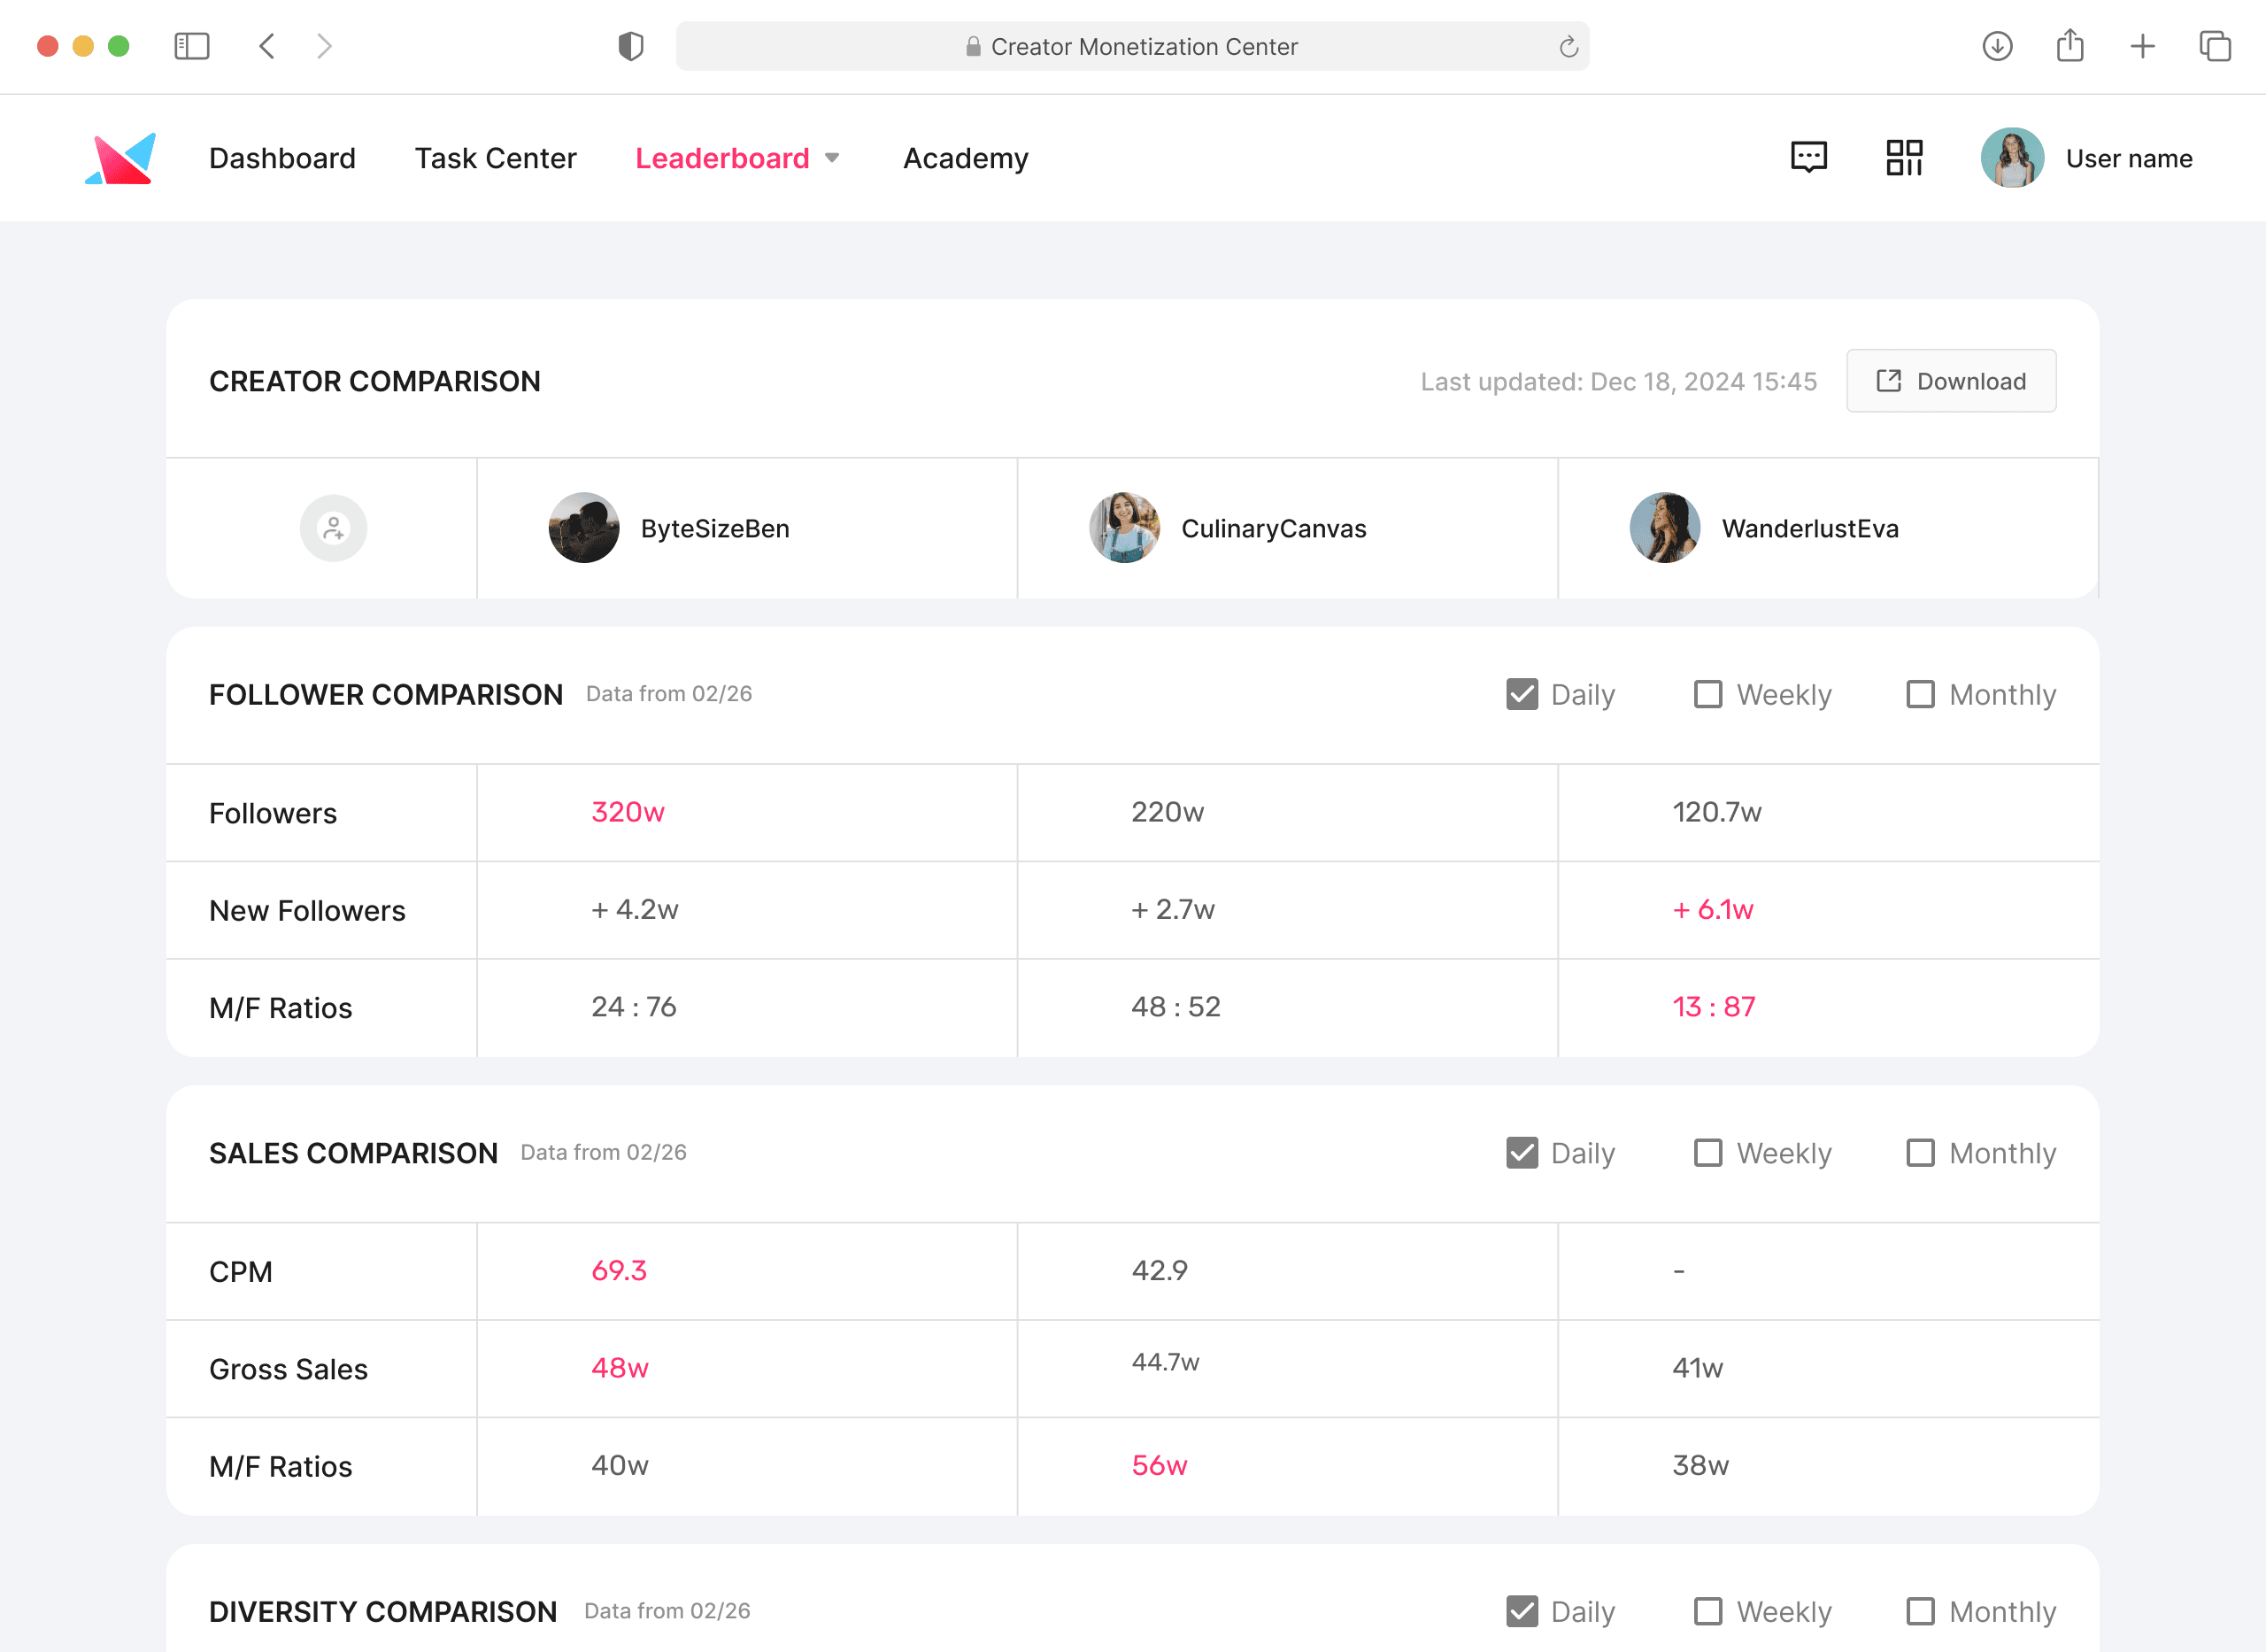Open a new tab with the plus icon
The image size is (2266, 1652).
pyautogui.click(x=2143, y=46)
